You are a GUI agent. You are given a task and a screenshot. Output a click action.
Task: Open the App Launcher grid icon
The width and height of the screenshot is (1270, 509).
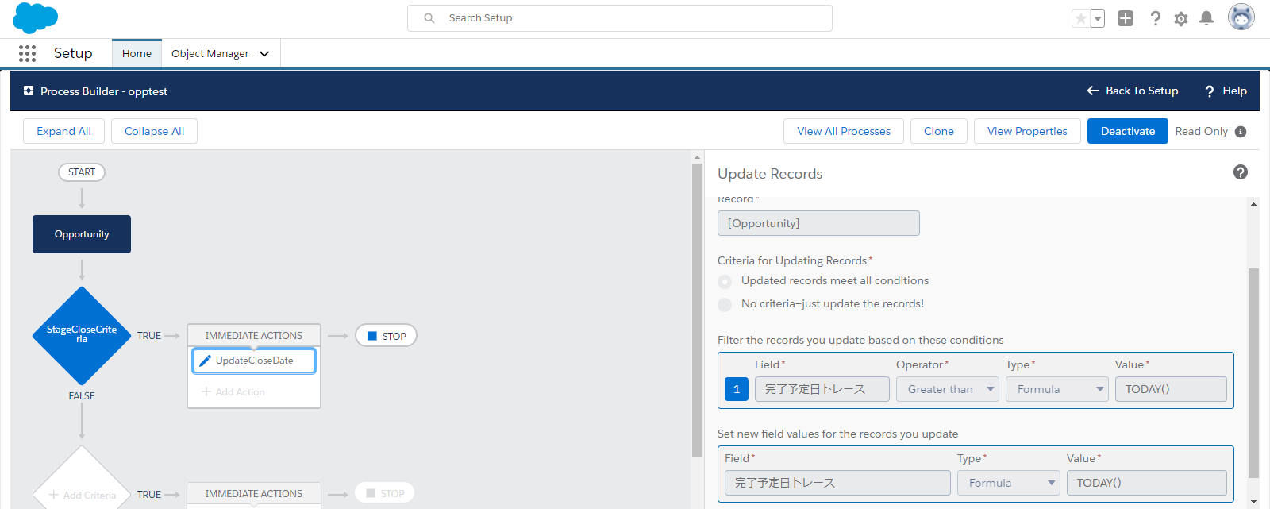(27, 53)
